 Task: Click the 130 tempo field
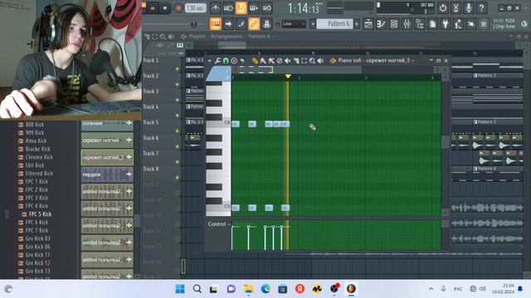(196, 7)
